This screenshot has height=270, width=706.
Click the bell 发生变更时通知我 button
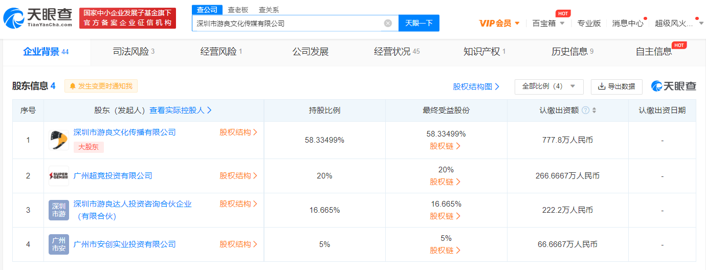point(101,86)
